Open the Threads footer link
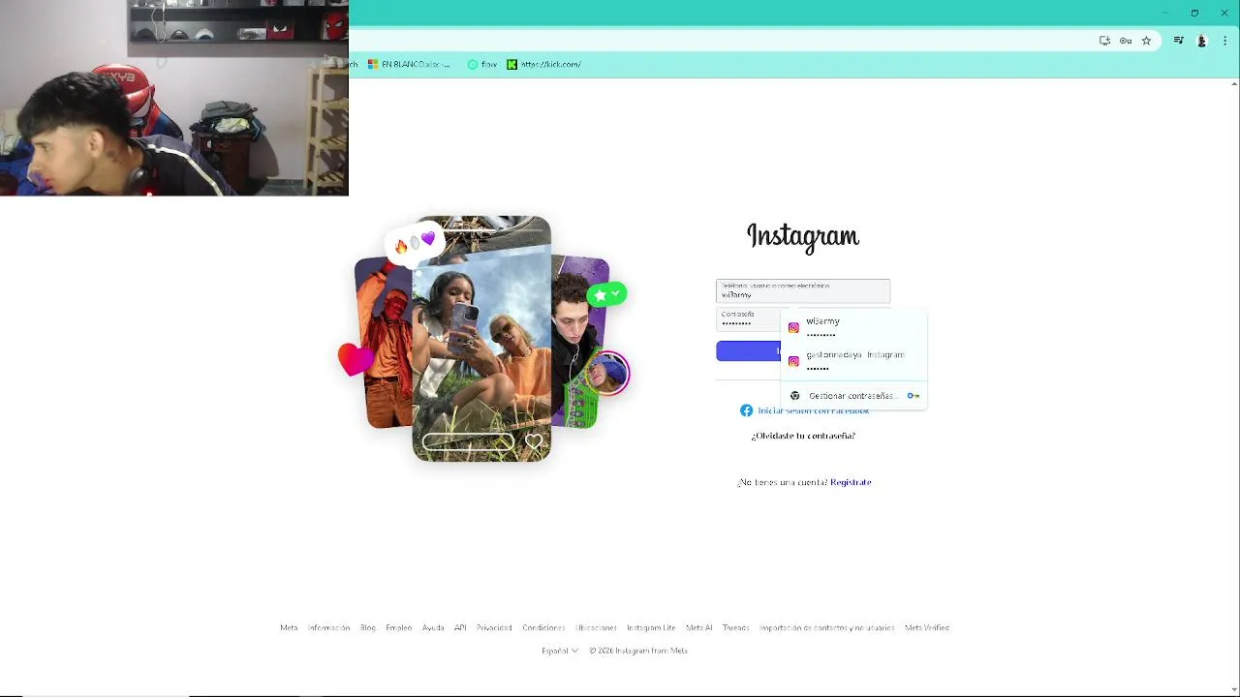1240x697 pixels. [736, 627]
